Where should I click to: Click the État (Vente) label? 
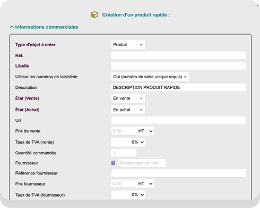click(27, 98)
